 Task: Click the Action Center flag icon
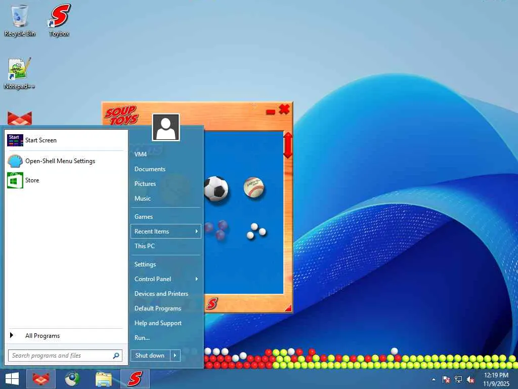coord(446,379)
